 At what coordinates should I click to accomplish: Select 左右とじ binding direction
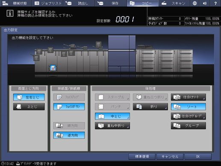(29, 97)
